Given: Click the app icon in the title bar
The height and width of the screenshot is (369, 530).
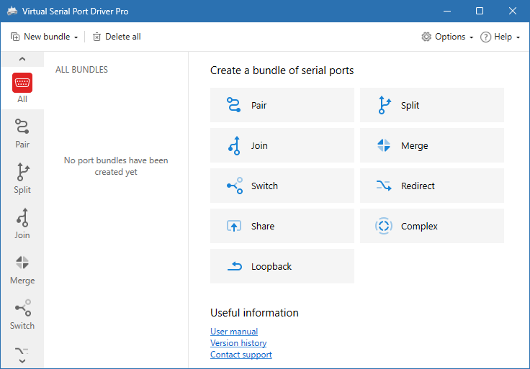Looking at the screenshot, I should click(12, 11).
